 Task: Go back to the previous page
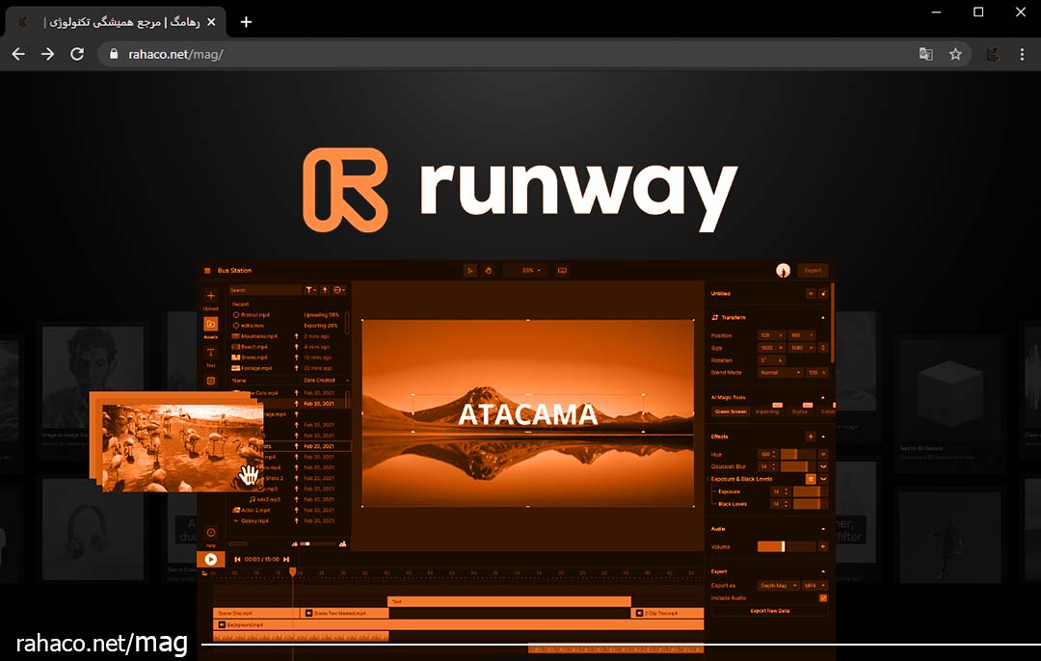pos(18,54)
